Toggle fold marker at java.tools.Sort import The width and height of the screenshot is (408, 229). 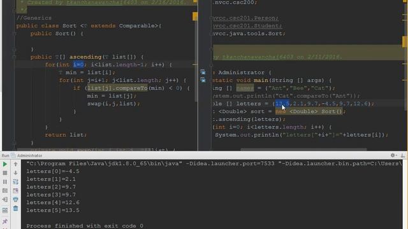pos(212,34)
